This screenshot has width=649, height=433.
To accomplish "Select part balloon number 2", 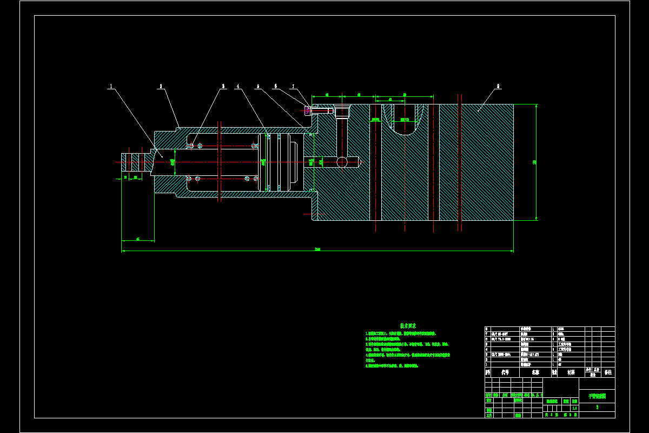I will [x=161, y=86].
